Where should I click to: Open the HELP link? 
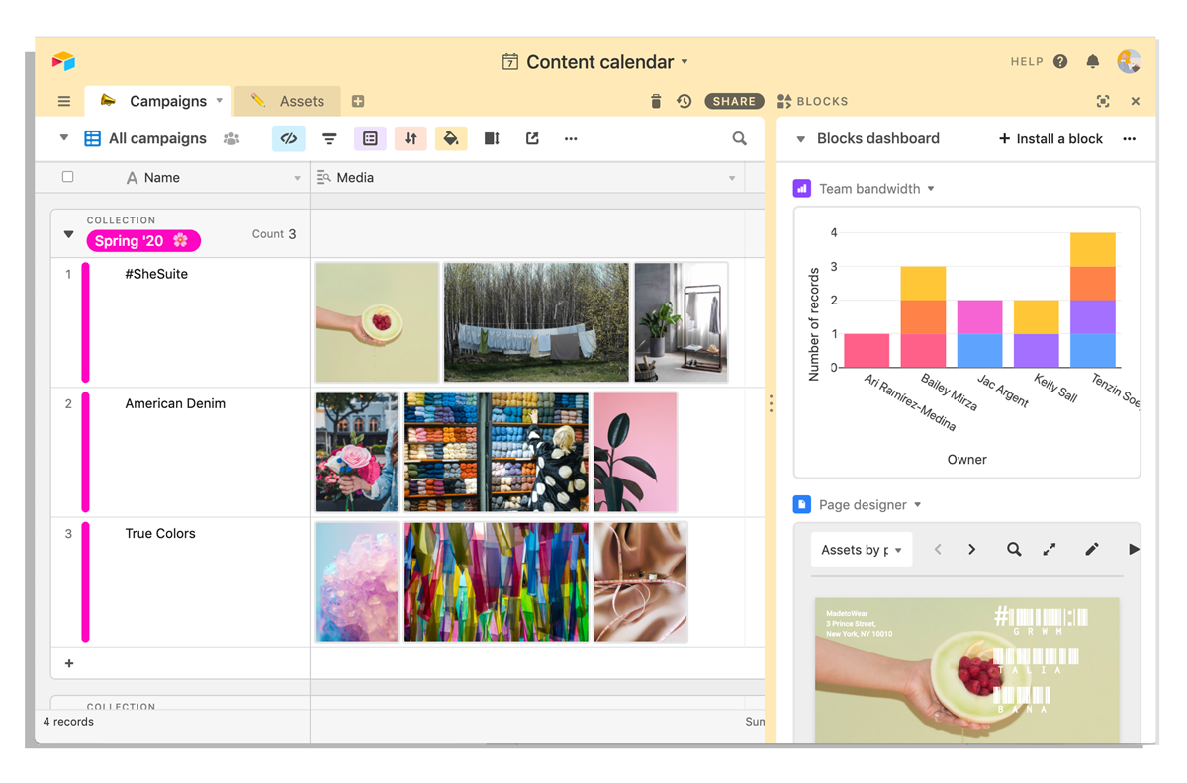coord(1027,61)
